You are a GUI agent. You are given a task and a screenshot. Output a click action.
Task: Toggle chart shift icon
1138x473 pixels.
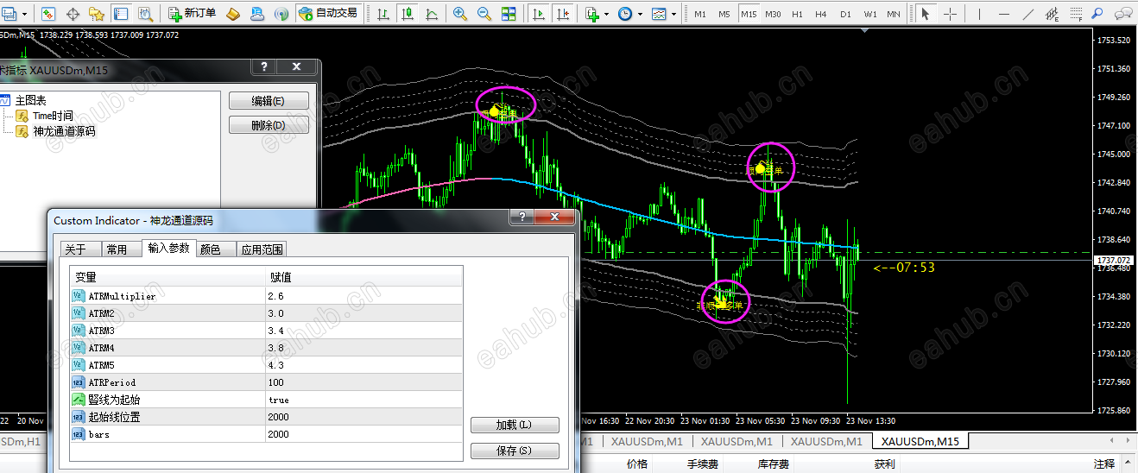564,14
